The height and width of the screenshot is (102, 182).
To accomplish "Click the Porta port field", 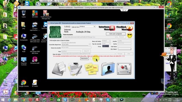I will pyautogui.click(x=106, y=46).
